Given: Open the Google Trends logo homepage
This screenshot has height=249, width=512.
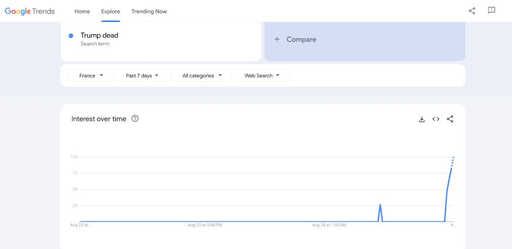Looking at the screenshot, I should click(30, 11).
